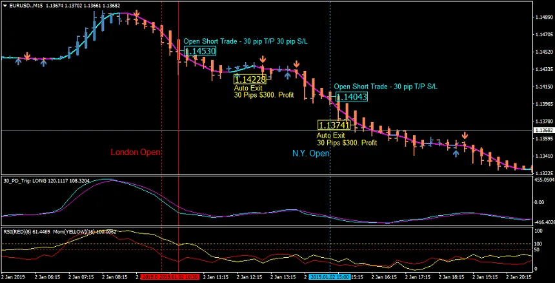Click the rightmost blue up arrow signal
This screenshot has width=555, height=283.
point(456,153)
